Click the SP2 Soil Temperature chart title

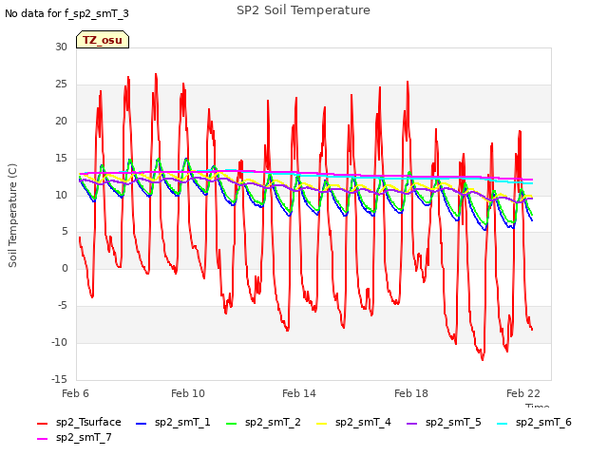click(303, 10)
